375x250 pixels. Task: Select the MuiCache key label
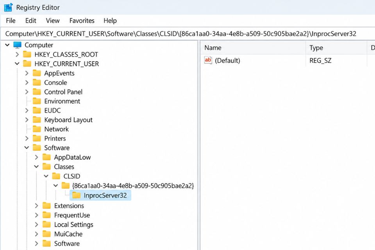click(x=68, y=234)
